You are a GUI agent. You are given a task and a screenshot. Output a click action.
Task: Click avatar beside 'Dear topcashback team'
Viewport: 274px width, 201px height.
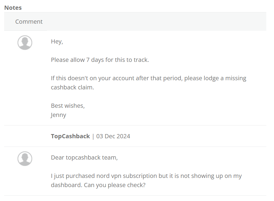(25, 159)
